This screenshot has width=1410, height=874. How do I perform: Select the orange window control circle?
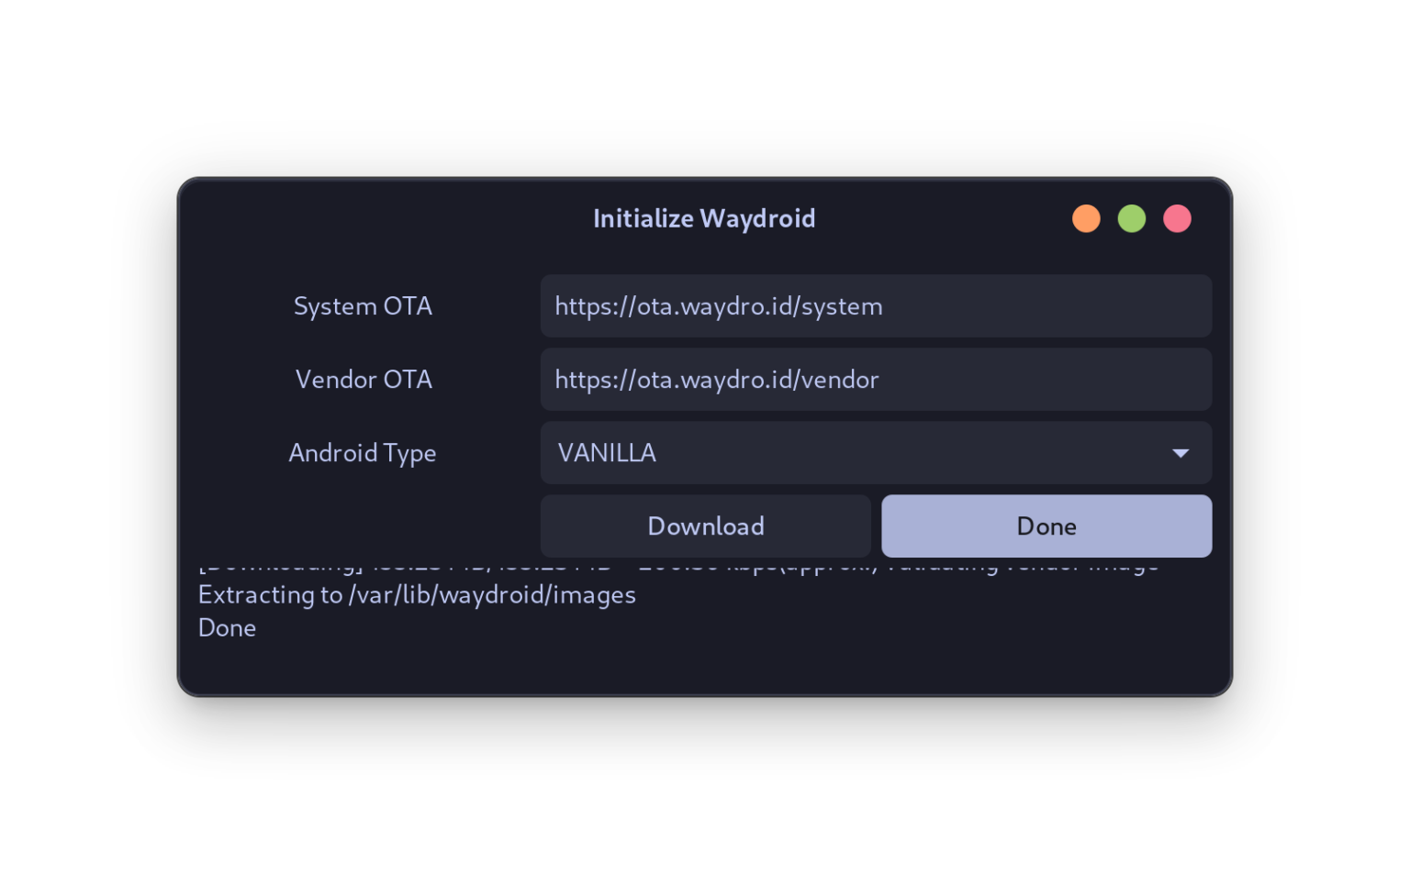pos(1086,218)
